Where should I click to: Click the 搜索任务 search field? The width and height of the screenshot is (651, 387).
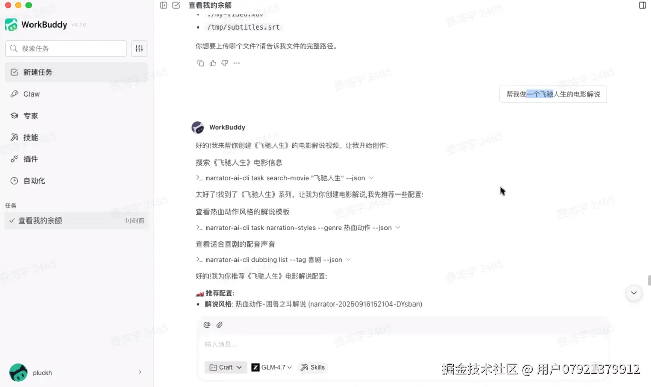(66, 48)
